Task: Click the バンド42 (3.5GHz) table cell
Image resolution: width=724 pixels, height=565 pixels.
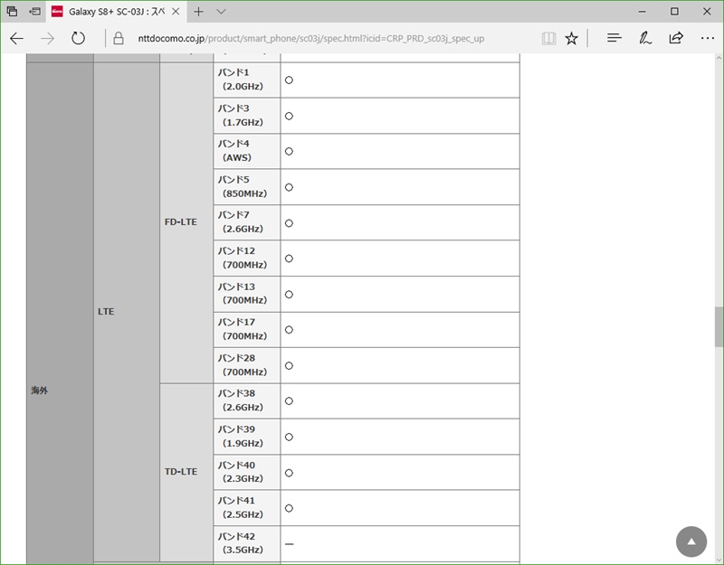Action: tap(246, 543)
